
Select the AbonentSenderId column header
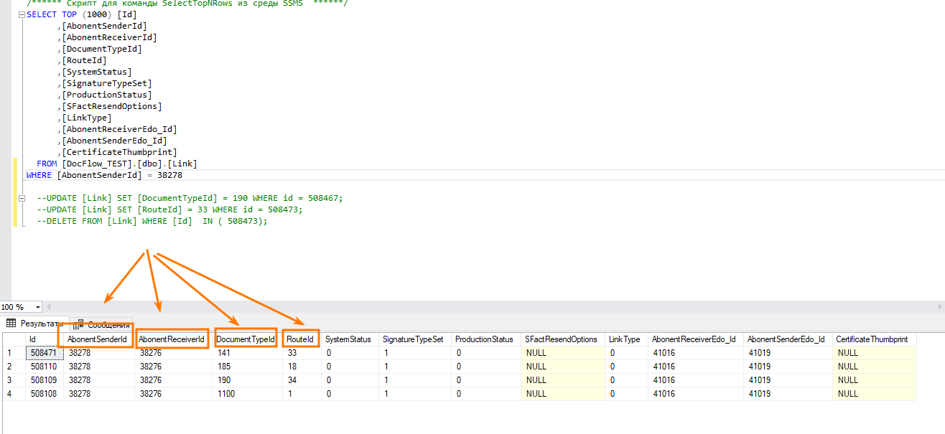(97, 339)
